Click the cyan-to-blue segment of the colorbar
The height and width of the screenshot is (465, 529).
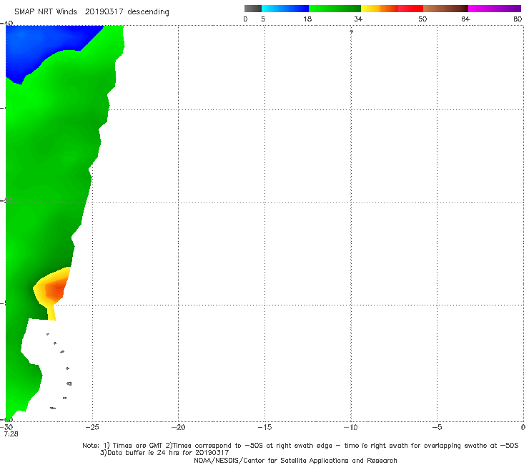pyautogui.click(x=285, y=9)
